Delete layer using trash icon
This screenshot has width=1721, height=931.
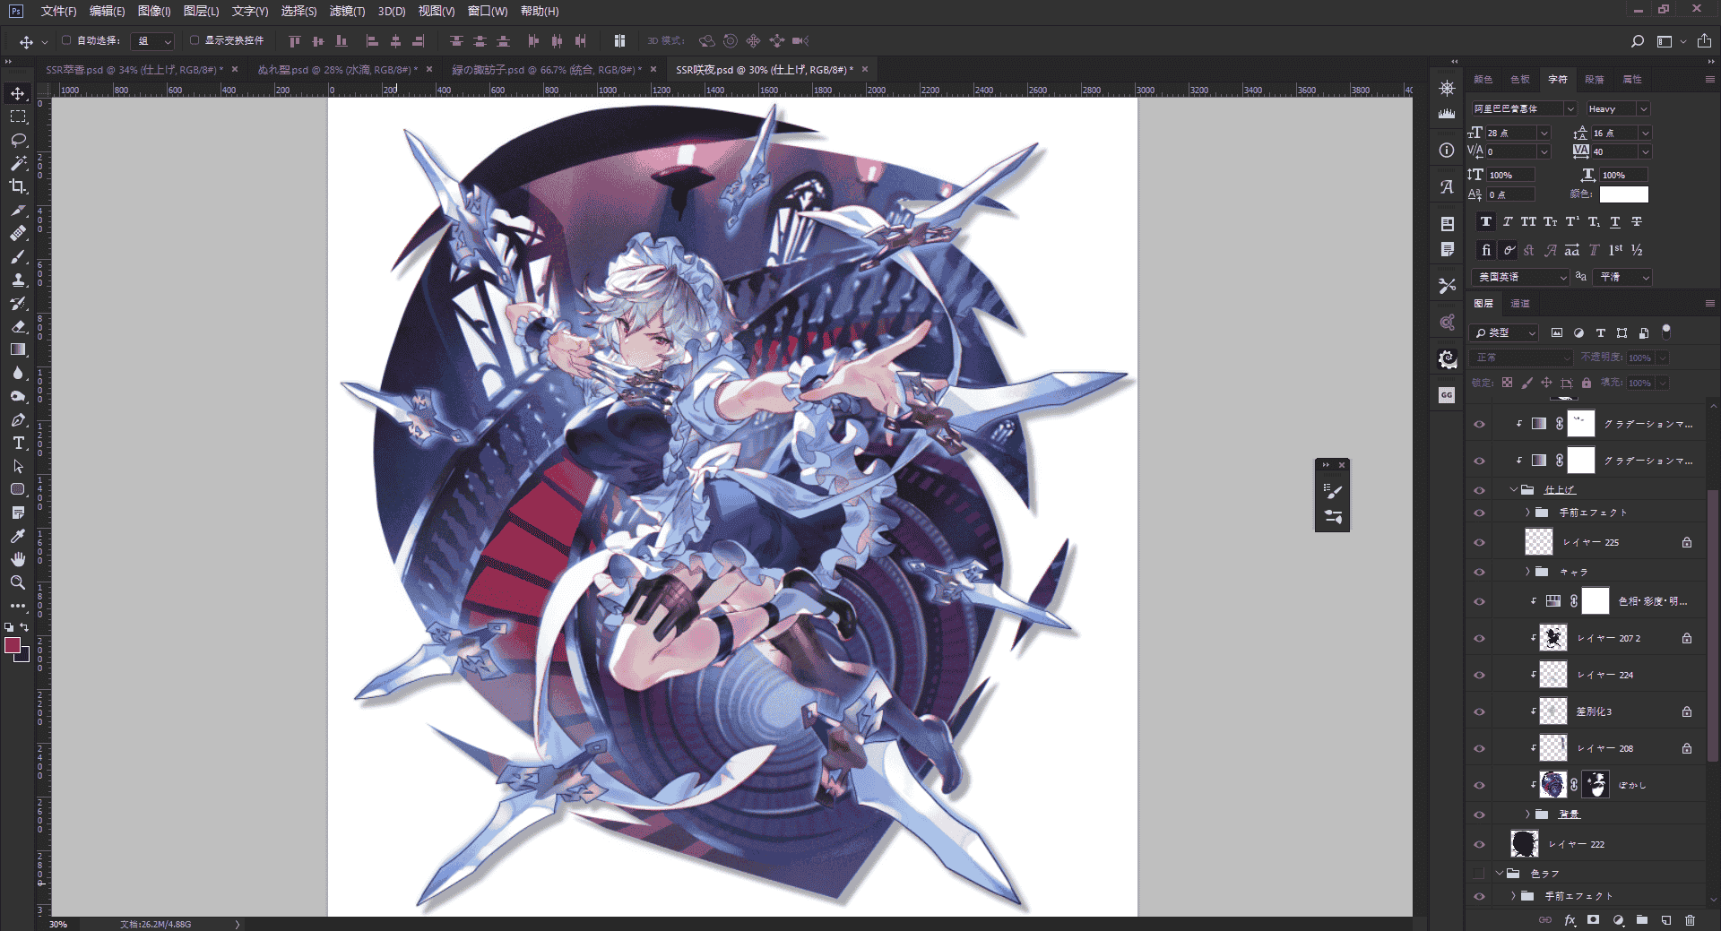point(1690,920)
